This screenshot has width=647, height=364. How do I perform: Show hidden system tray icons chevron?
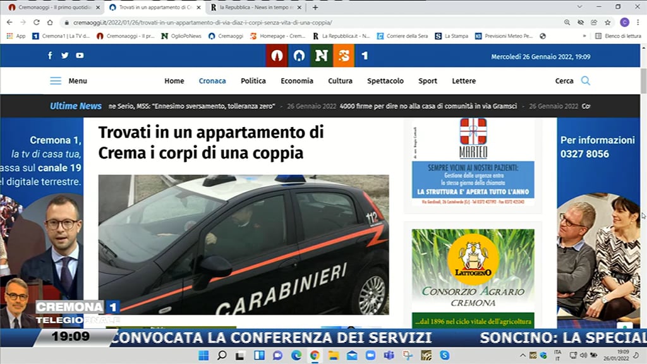coord(523,355)
